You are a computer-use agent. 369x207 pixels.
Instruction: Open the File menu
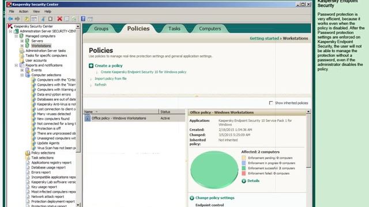point(12,11)
